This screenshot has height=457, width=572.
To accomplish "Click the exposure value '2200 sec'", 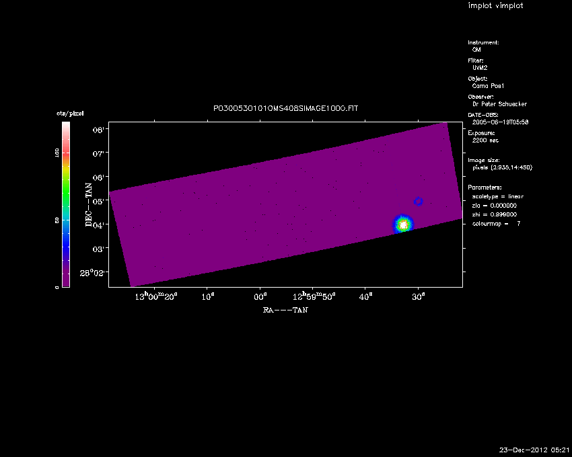I will (485, 140).
